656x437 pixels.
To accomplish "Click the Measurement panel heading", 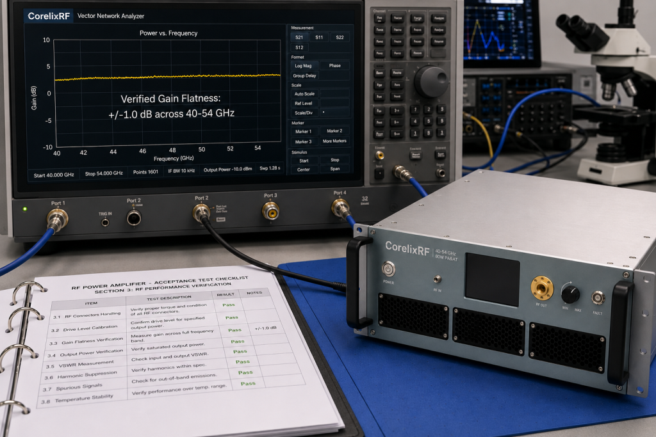I will tap(302, 28).
